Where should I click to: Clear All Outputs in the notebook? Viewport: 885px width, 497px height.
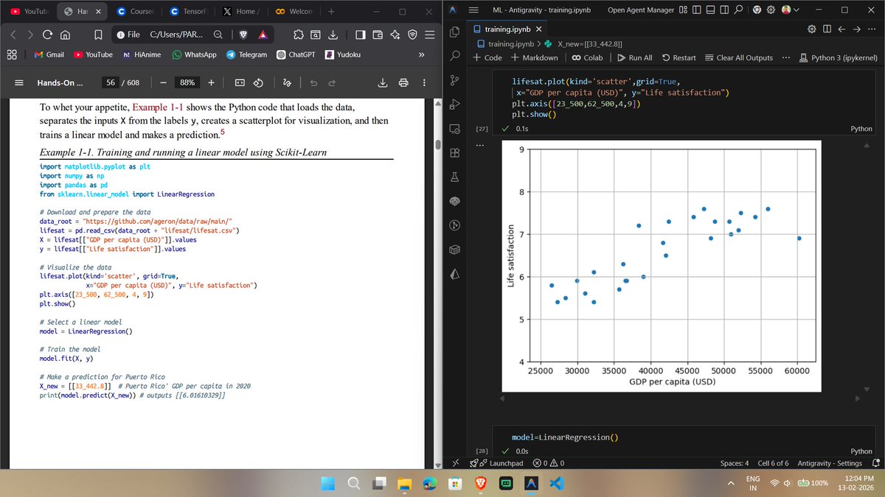[x=739, y=57]
